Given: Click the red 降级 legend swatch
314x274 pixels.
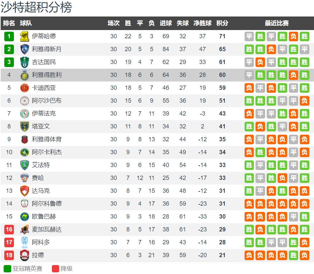Looking at the screenshot, I should point(56,269).
